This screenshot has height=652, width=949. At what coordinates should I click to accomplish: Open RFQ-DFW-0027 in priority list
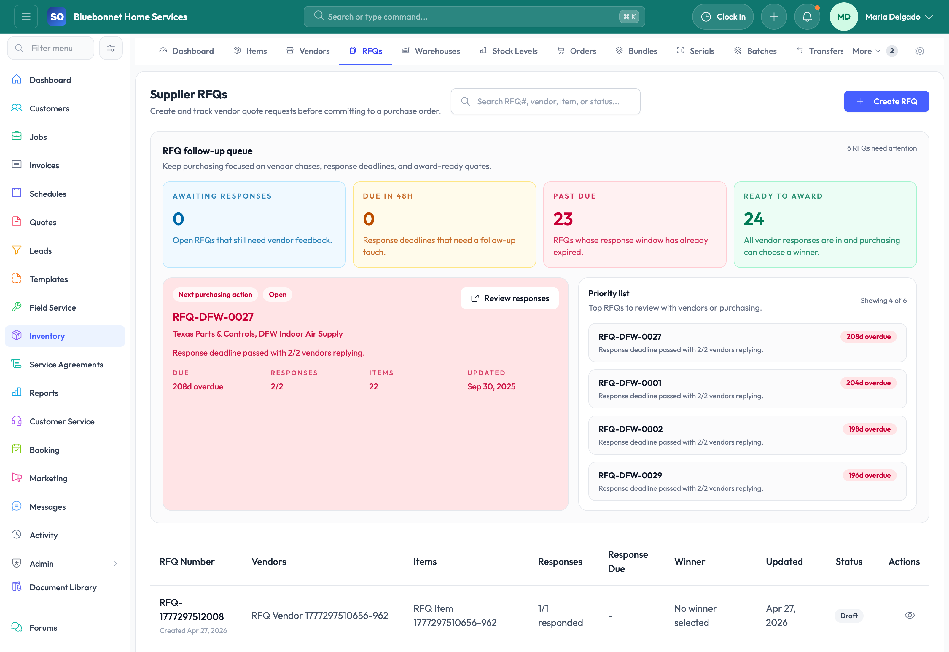coord(747,342)
